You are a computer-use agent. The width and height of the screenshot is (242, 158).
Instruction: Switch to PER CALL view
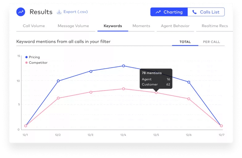pos(211,42)
